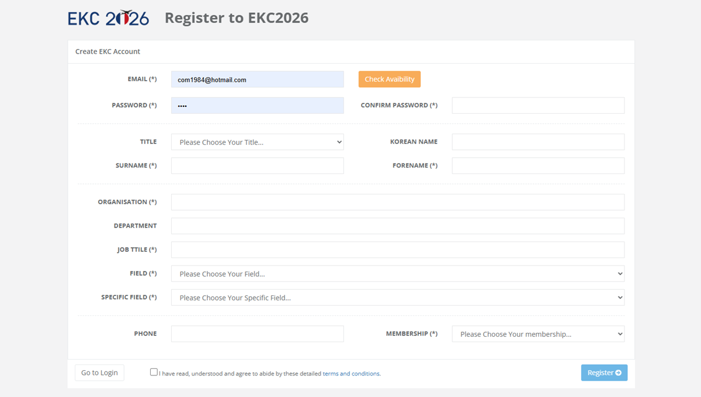Image resolution: width=701 pixels, height=397 pixels.
Task: Go to Login page
Action: tap(99, 372)
